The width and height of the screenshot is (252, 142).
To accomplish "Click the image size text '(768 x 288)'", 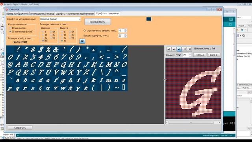I will [x=20, y=42].
